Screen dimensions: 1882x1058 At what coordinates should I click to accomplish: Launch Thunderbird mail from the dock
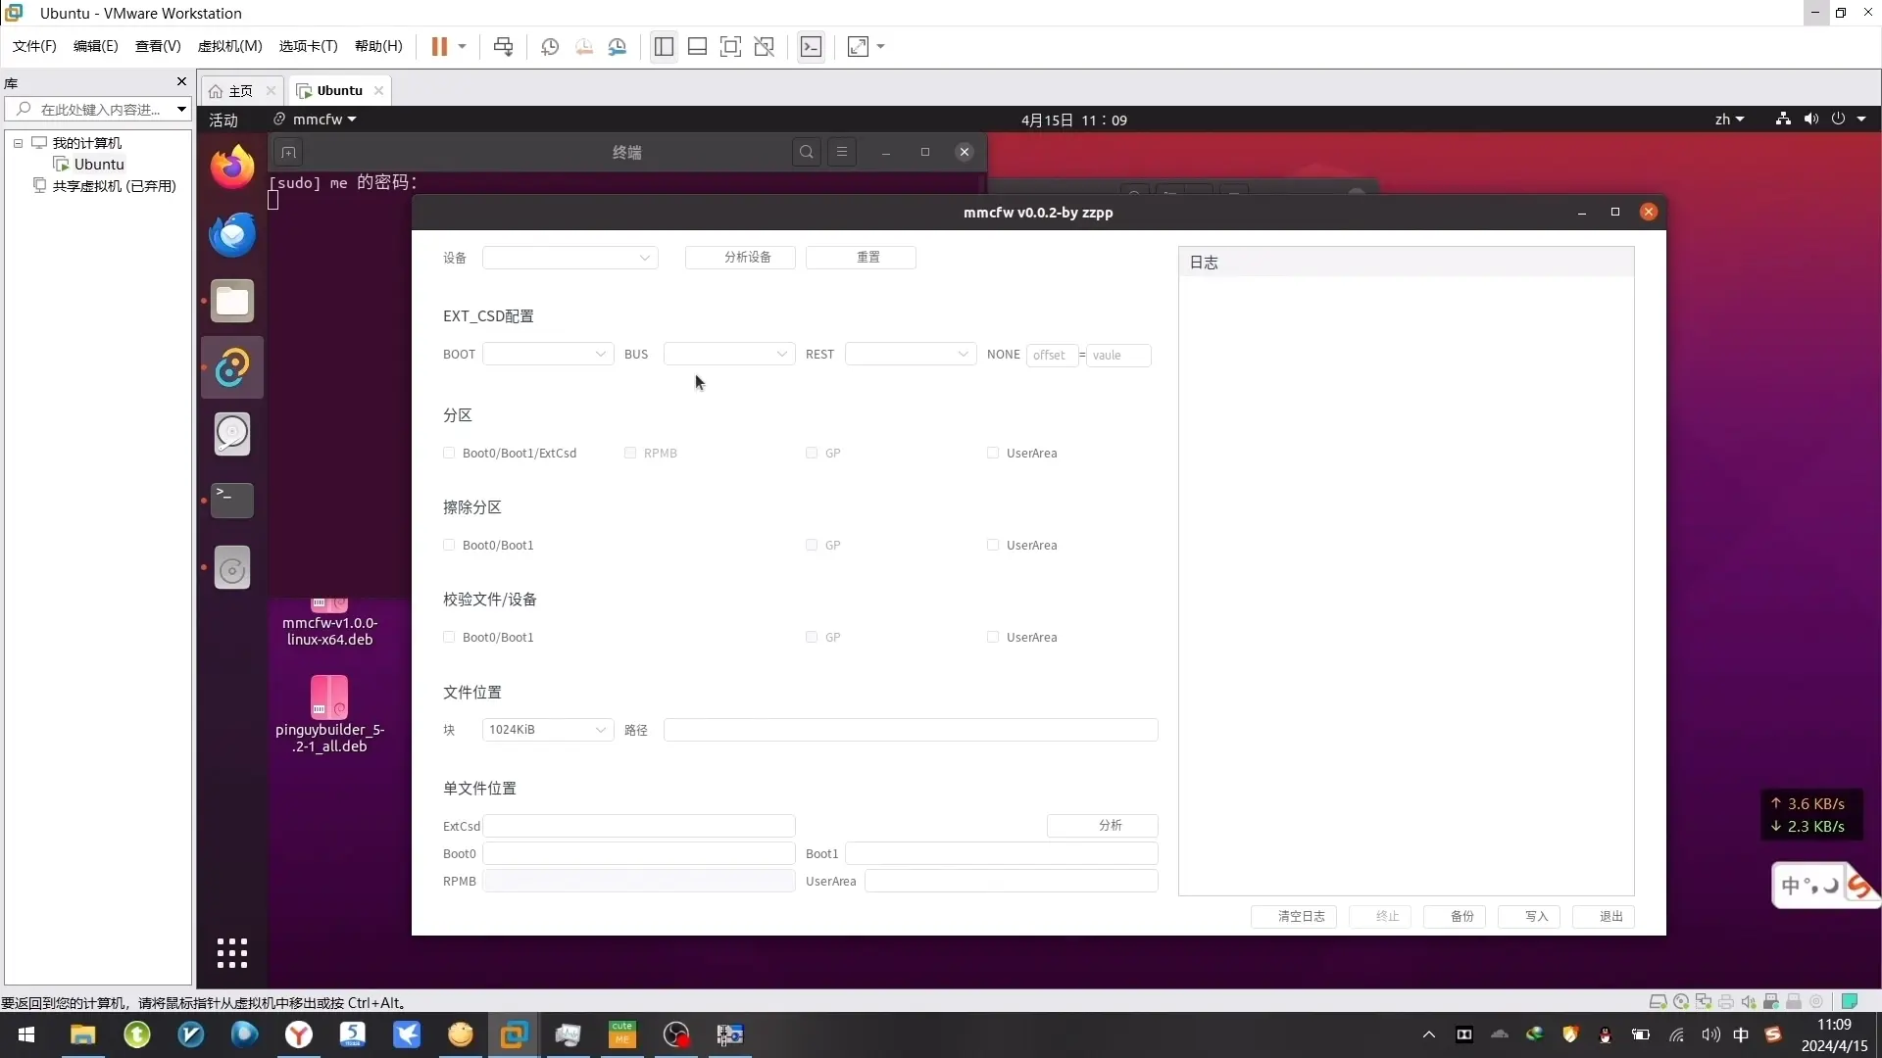[x=232, y=234]
